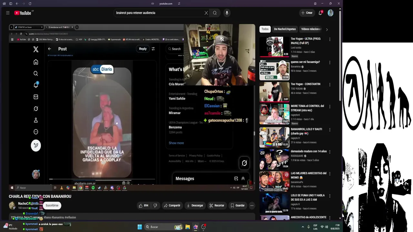
Task: Open the YouTube hamburger guide menu
Action: [x=8, y=13]
